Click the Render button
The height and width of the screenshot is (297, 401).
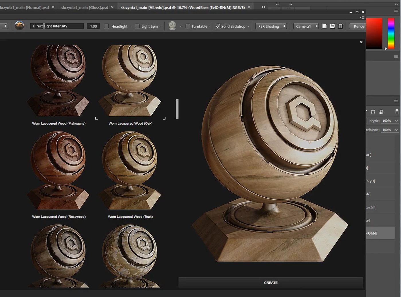click(x=359, y=26)
